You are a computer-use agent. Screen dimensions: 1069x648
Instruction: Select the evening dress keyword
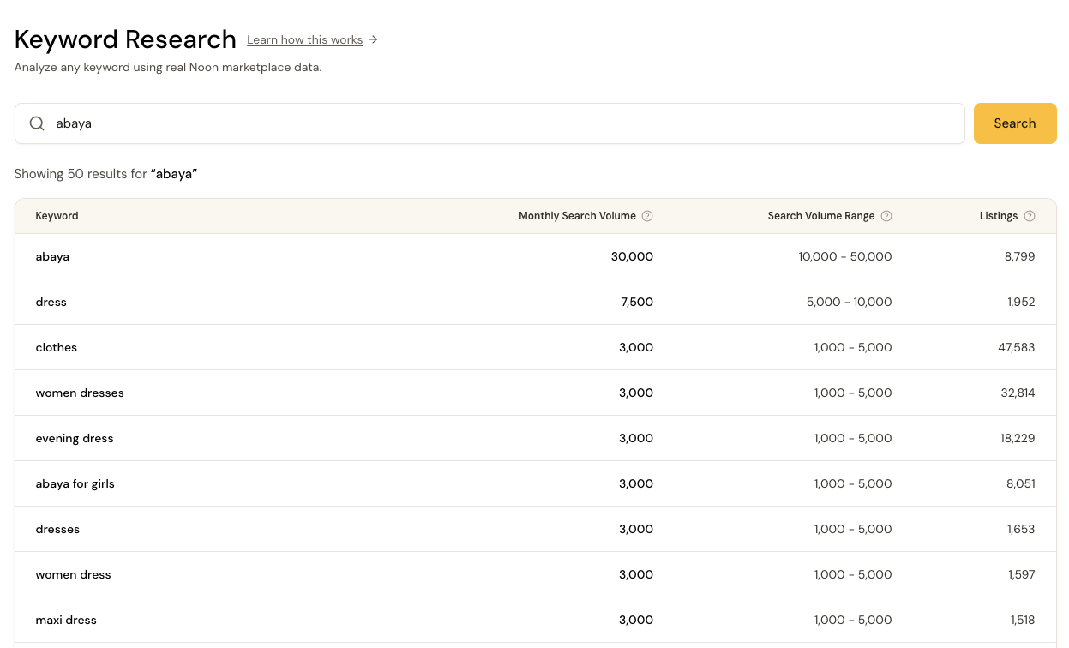[x=75, y=438]
